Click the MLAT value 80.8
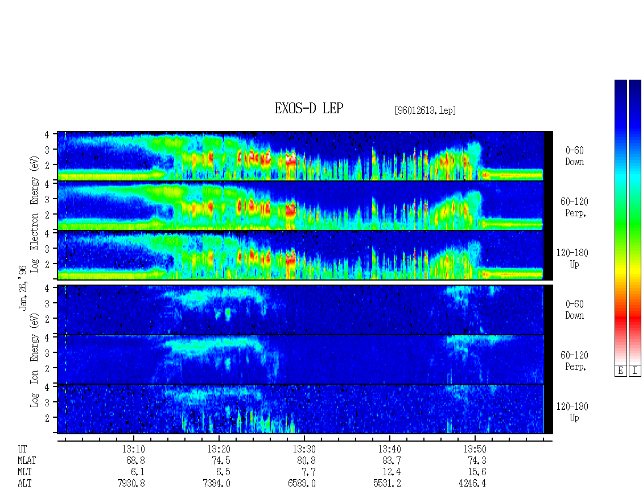The height and width of the screenshot is (498, 643). coord(306,460)
